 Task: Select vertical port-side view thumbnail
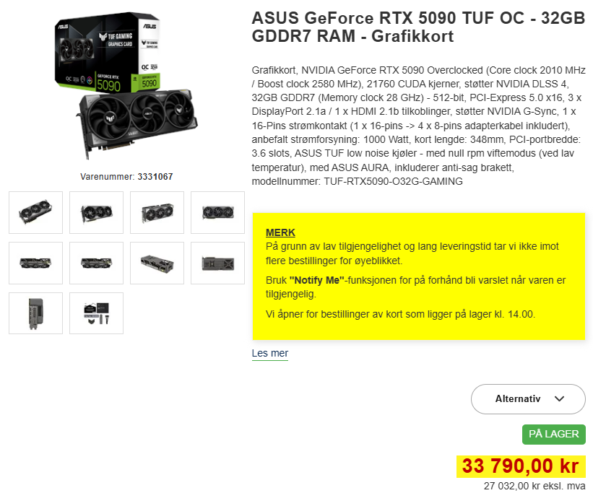[35, 313]
